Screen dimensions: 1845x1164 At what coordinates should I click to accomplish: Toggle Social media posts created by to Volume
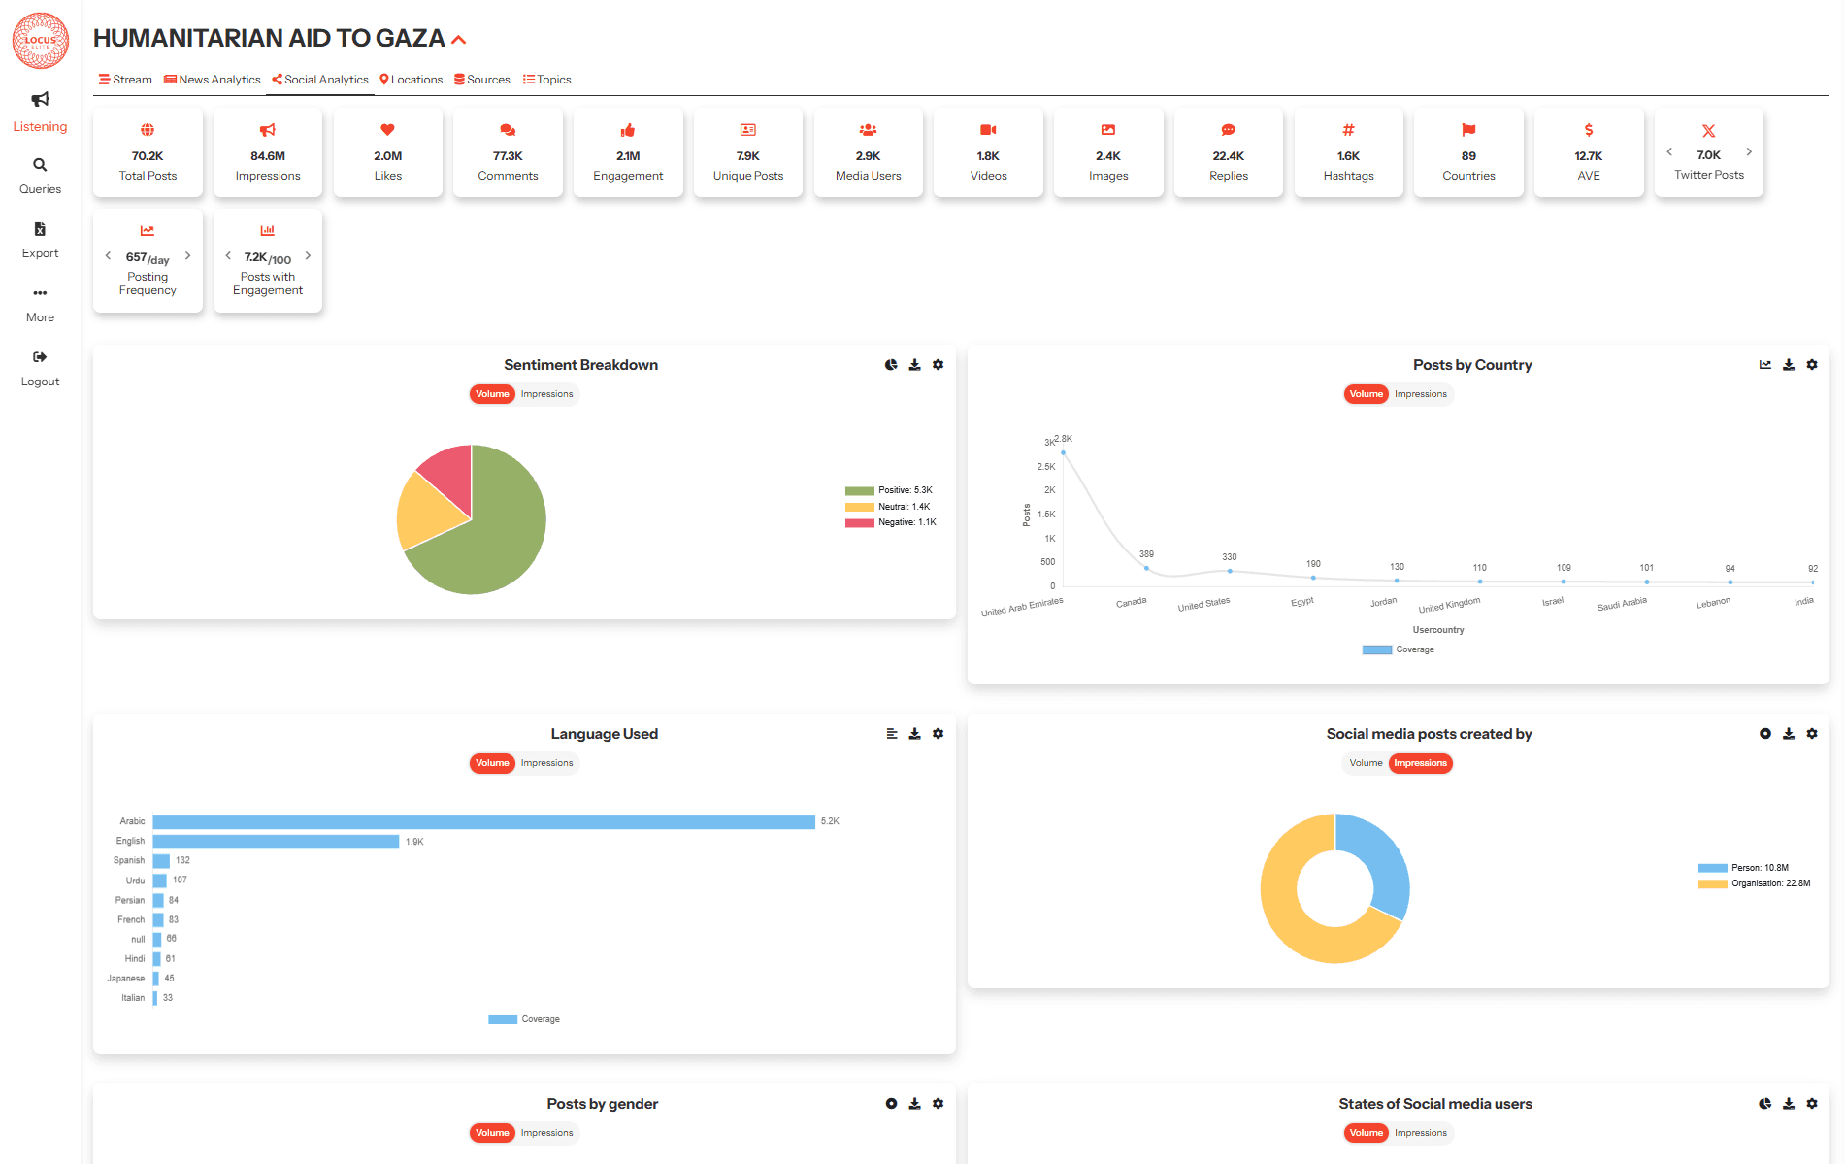(x=1366, y=763)
